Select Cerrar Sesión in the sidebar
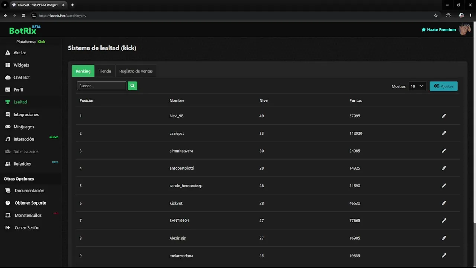 27,228
